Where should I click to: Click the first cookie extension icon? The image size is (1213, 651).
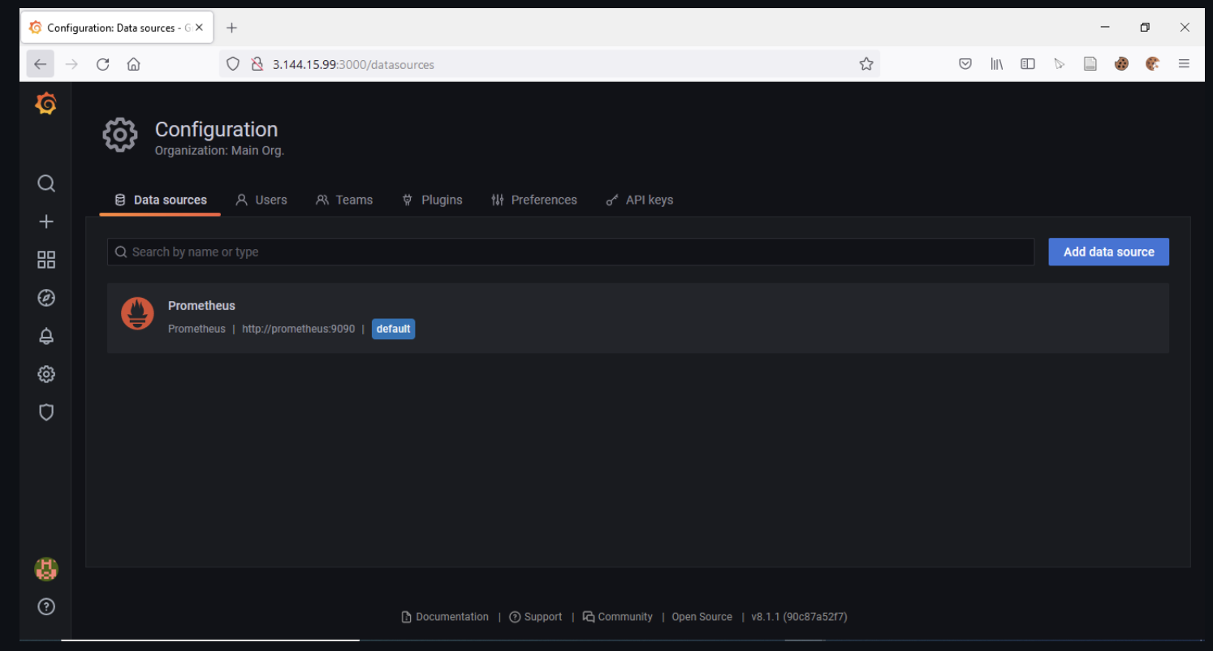[x=1121, y=63]
